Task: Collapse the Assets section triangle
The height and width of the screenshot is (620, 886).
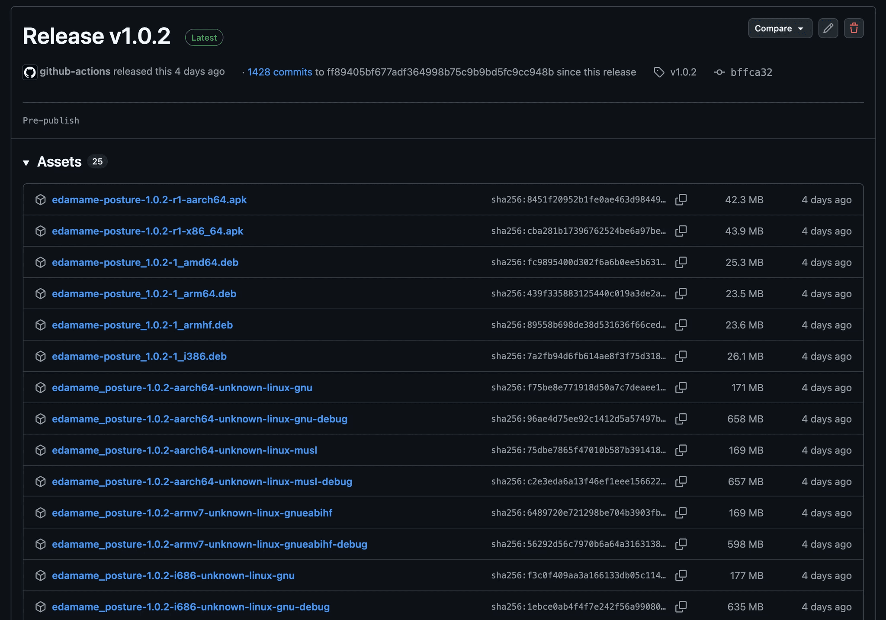Action: point(26,163)
